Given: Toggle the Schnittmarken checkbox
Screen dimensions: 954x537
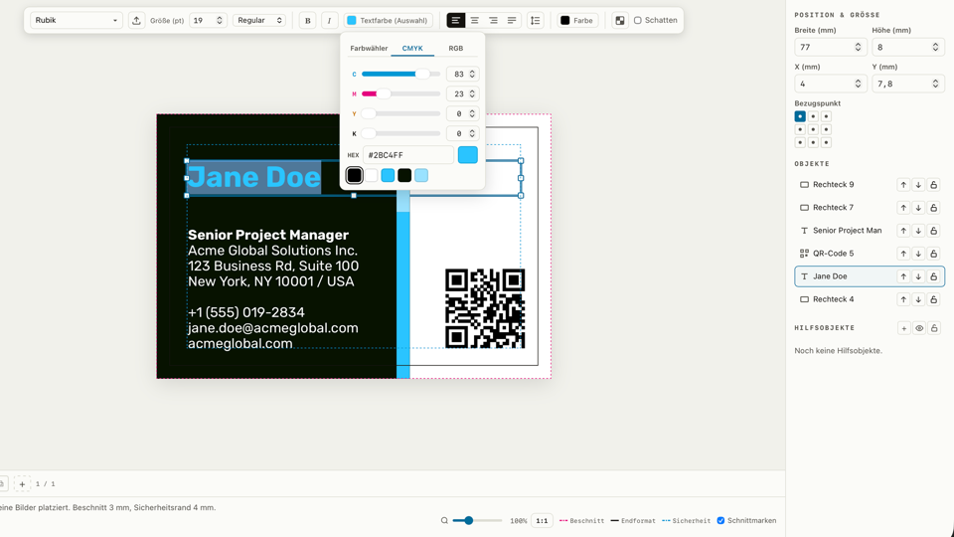Looking at the screenshot, I should pyautogui.click(x=721, y=520).
